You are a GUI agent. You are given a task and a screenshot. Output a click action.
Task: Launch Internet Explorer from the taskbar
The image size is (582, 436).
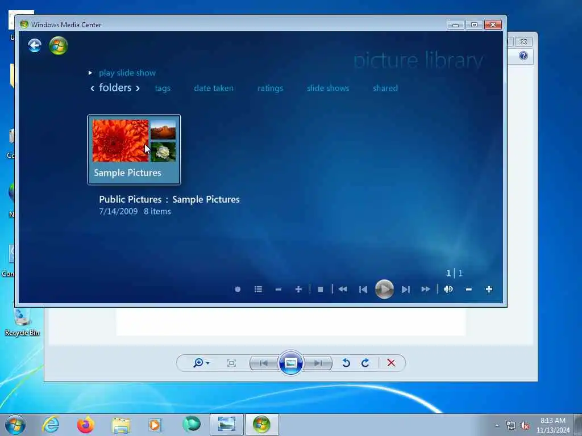(x=51, y=425)
